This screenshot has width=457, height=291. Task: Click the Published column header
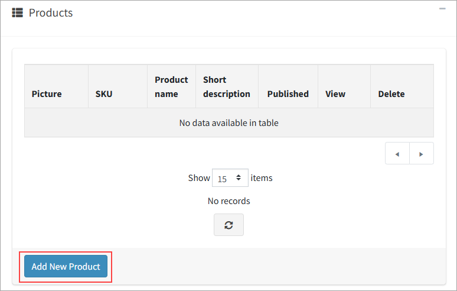point(288,93)
